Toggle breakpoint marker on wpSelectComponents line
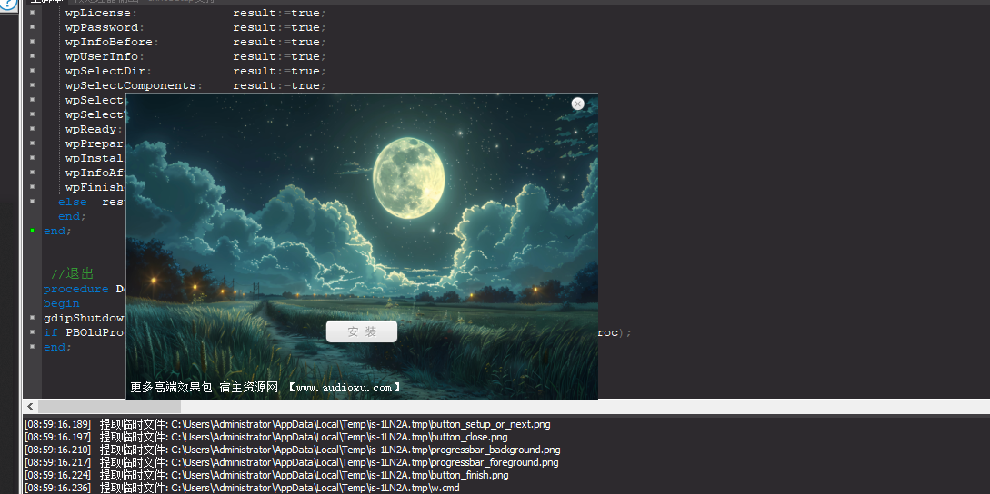Image resolution: width=990 pixels, height=494 pixels. [33, 85]
